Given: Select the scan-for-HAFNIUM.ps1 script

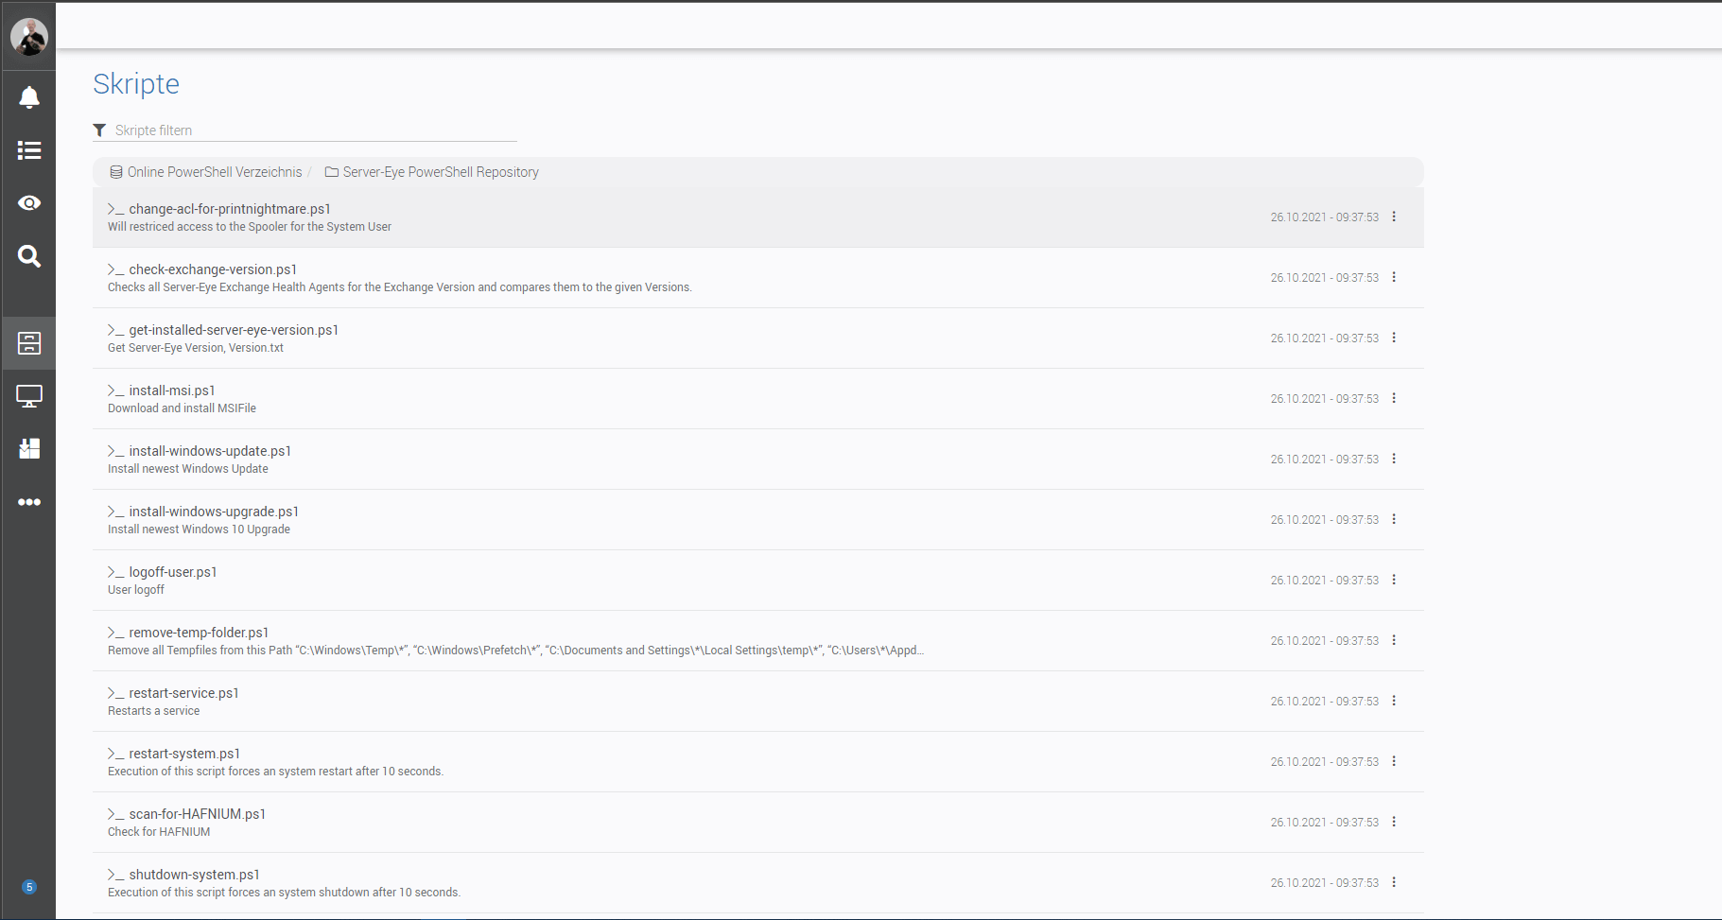Looking at the screenshot, I should [197, 814].
